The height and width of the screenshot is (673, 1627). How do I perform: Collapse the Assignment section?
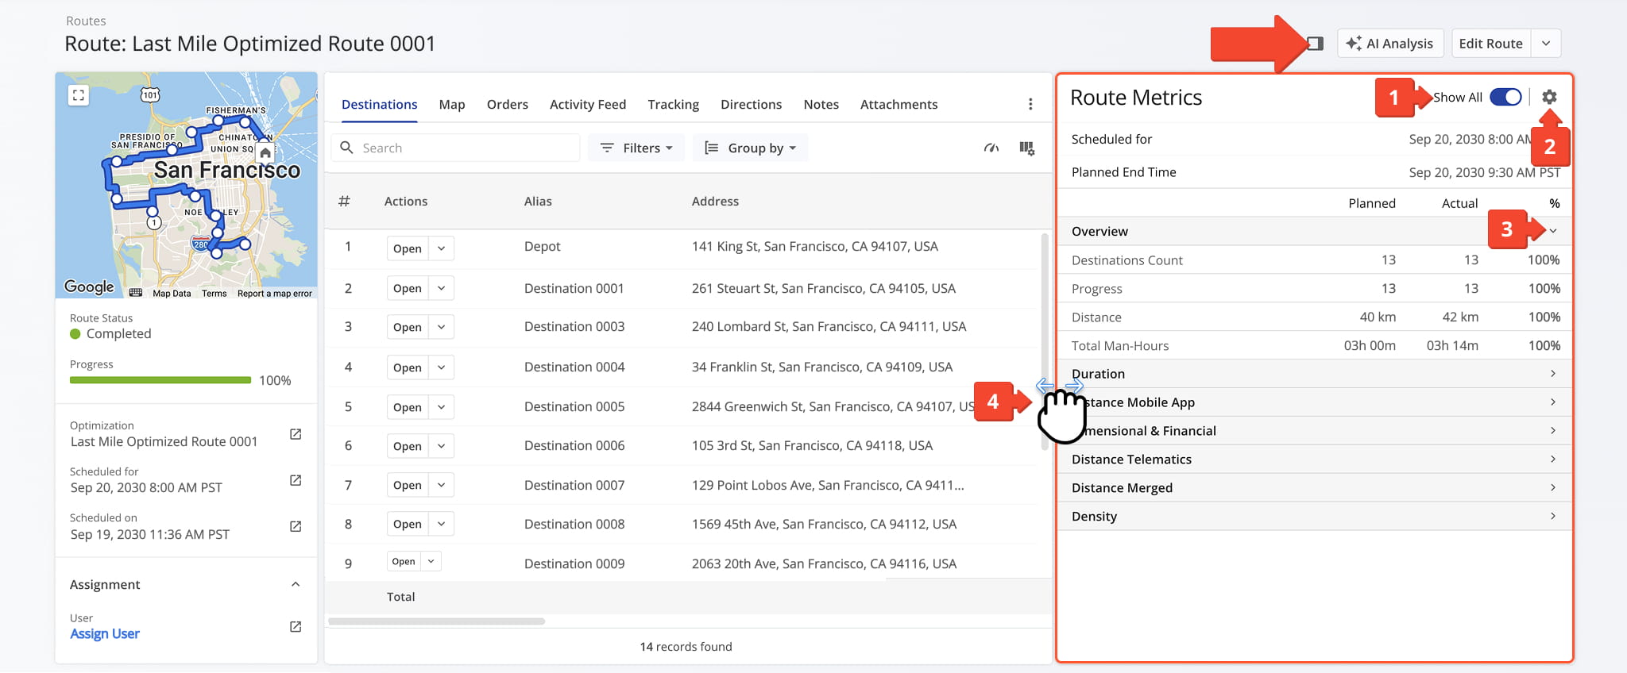pos(296,584)
